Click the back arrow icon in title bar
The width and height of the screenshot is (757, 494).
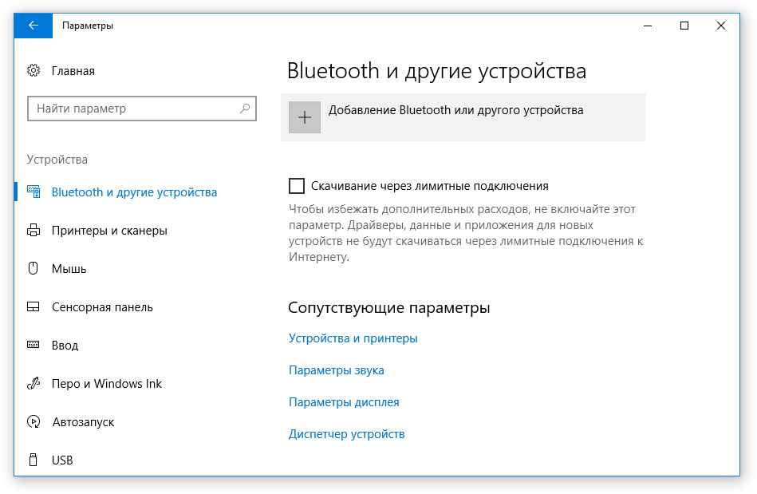tap(34, 25)
